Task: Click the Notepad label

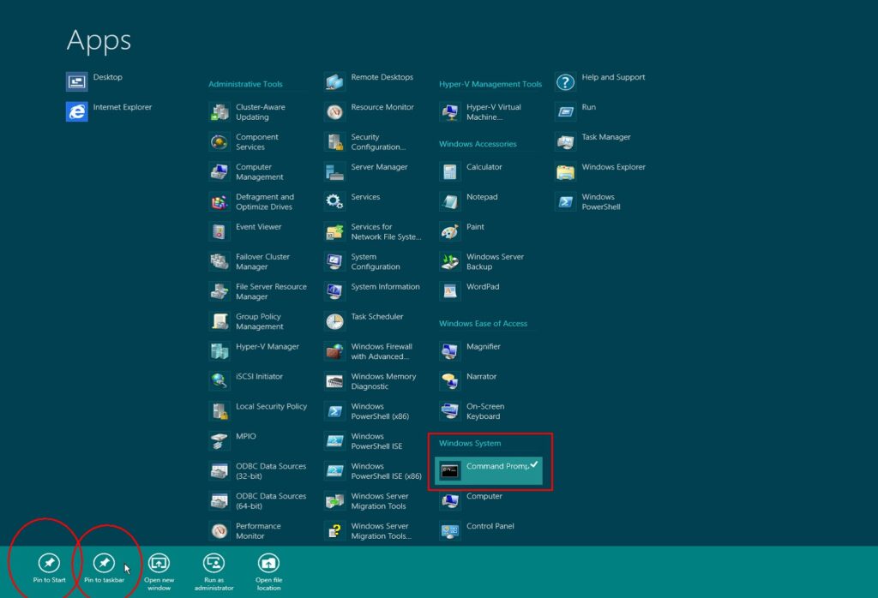Action: coord(482,197)
